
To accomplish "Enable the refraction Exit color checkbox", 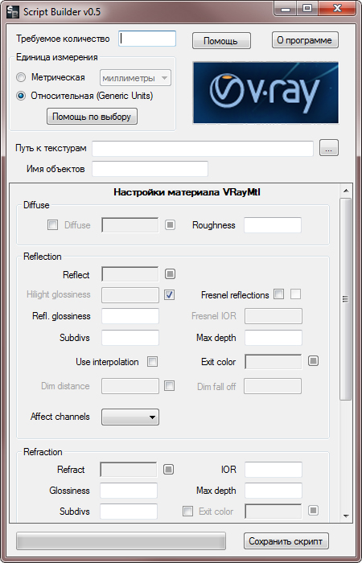I will click(187, 512).
